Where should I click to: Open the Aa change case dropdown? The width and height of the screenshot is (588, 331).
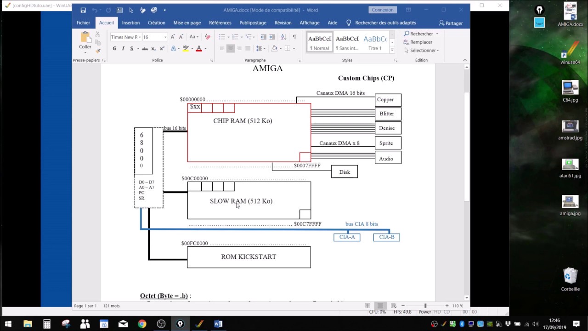click(194, 37)
